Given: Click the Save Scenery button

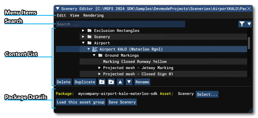Looking at the screenshot, I should coord(122,102).
